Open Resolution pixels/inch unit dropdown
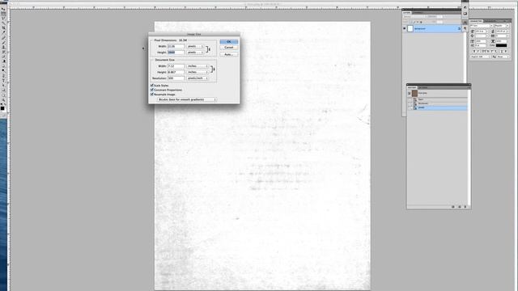Screen dimensions: 518x291 [x=197, y=78]
